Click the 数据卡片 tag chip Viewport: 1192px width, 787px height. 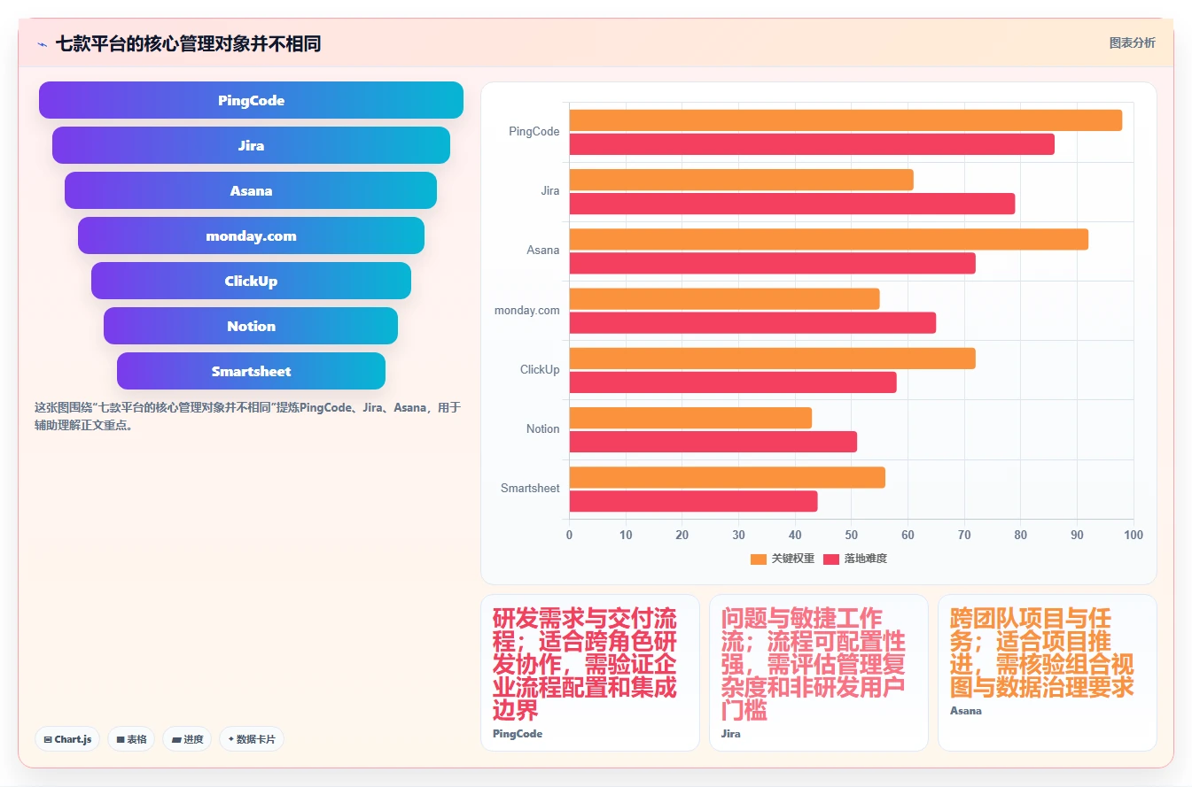pos(252,739)
